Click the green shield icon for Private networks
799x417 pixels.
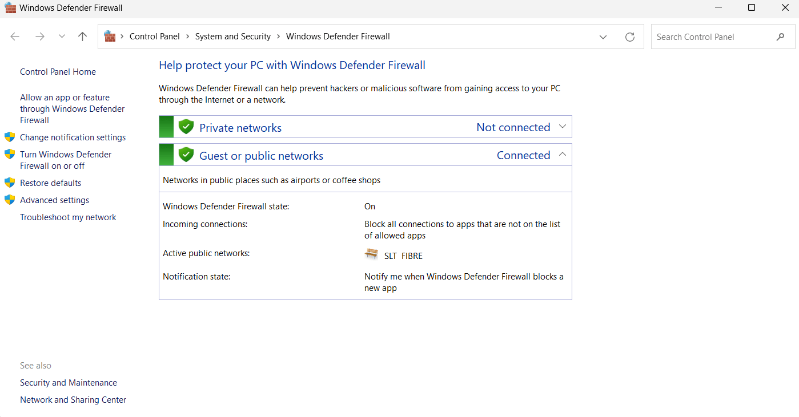[186, 126]
